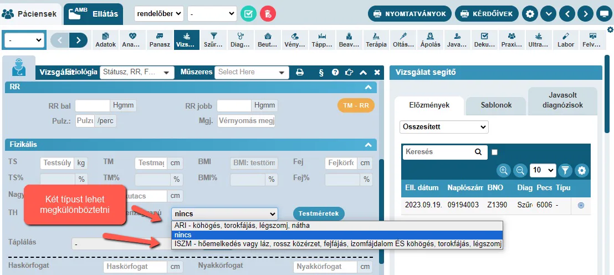Open the Labor module
Screen dimensions: 614x275
565,40
